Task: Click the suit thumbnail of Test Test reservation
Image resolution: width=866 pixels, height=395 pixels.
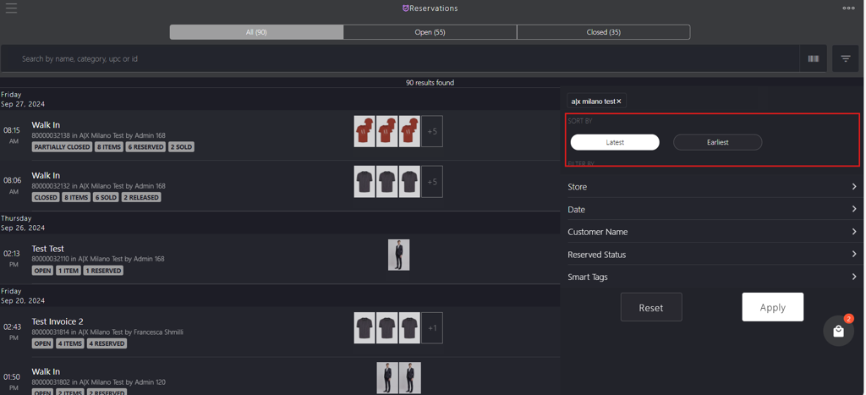Action: 399,255
